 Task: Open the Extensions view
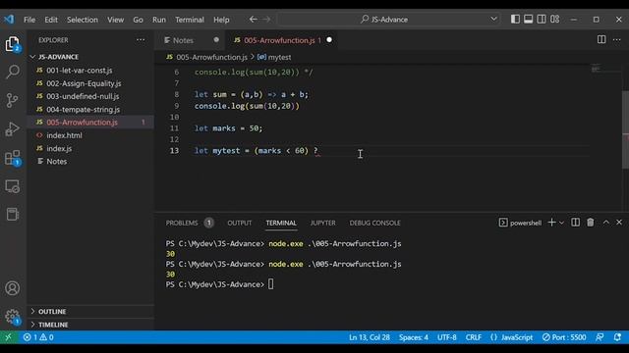click(13, 158)
